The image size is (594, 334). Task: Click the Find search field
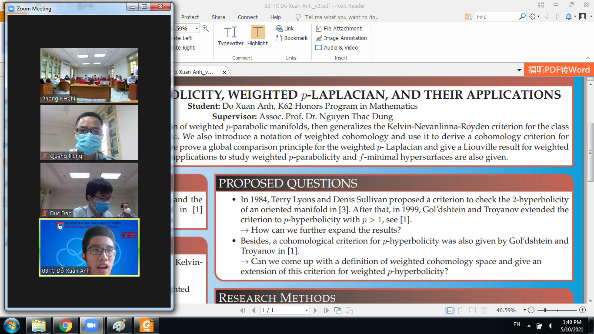click(x=497, y=17)
